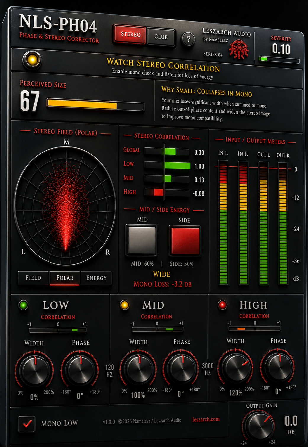Visit the leszarch.com link
This screenshot has height=447, width=308.
[x=206, y=419]
